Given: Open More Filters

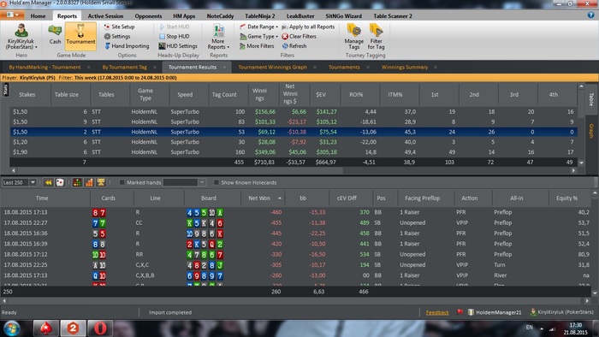Looking at the screenshot, I should point(257,46).
